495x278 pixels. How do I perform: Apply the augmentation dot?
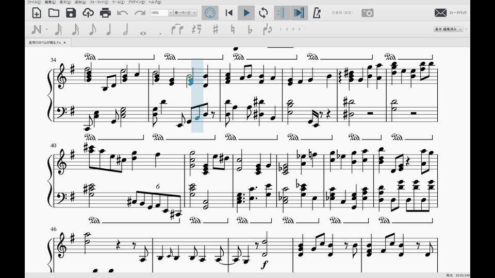pyautogui.click(x=160, y=33)
